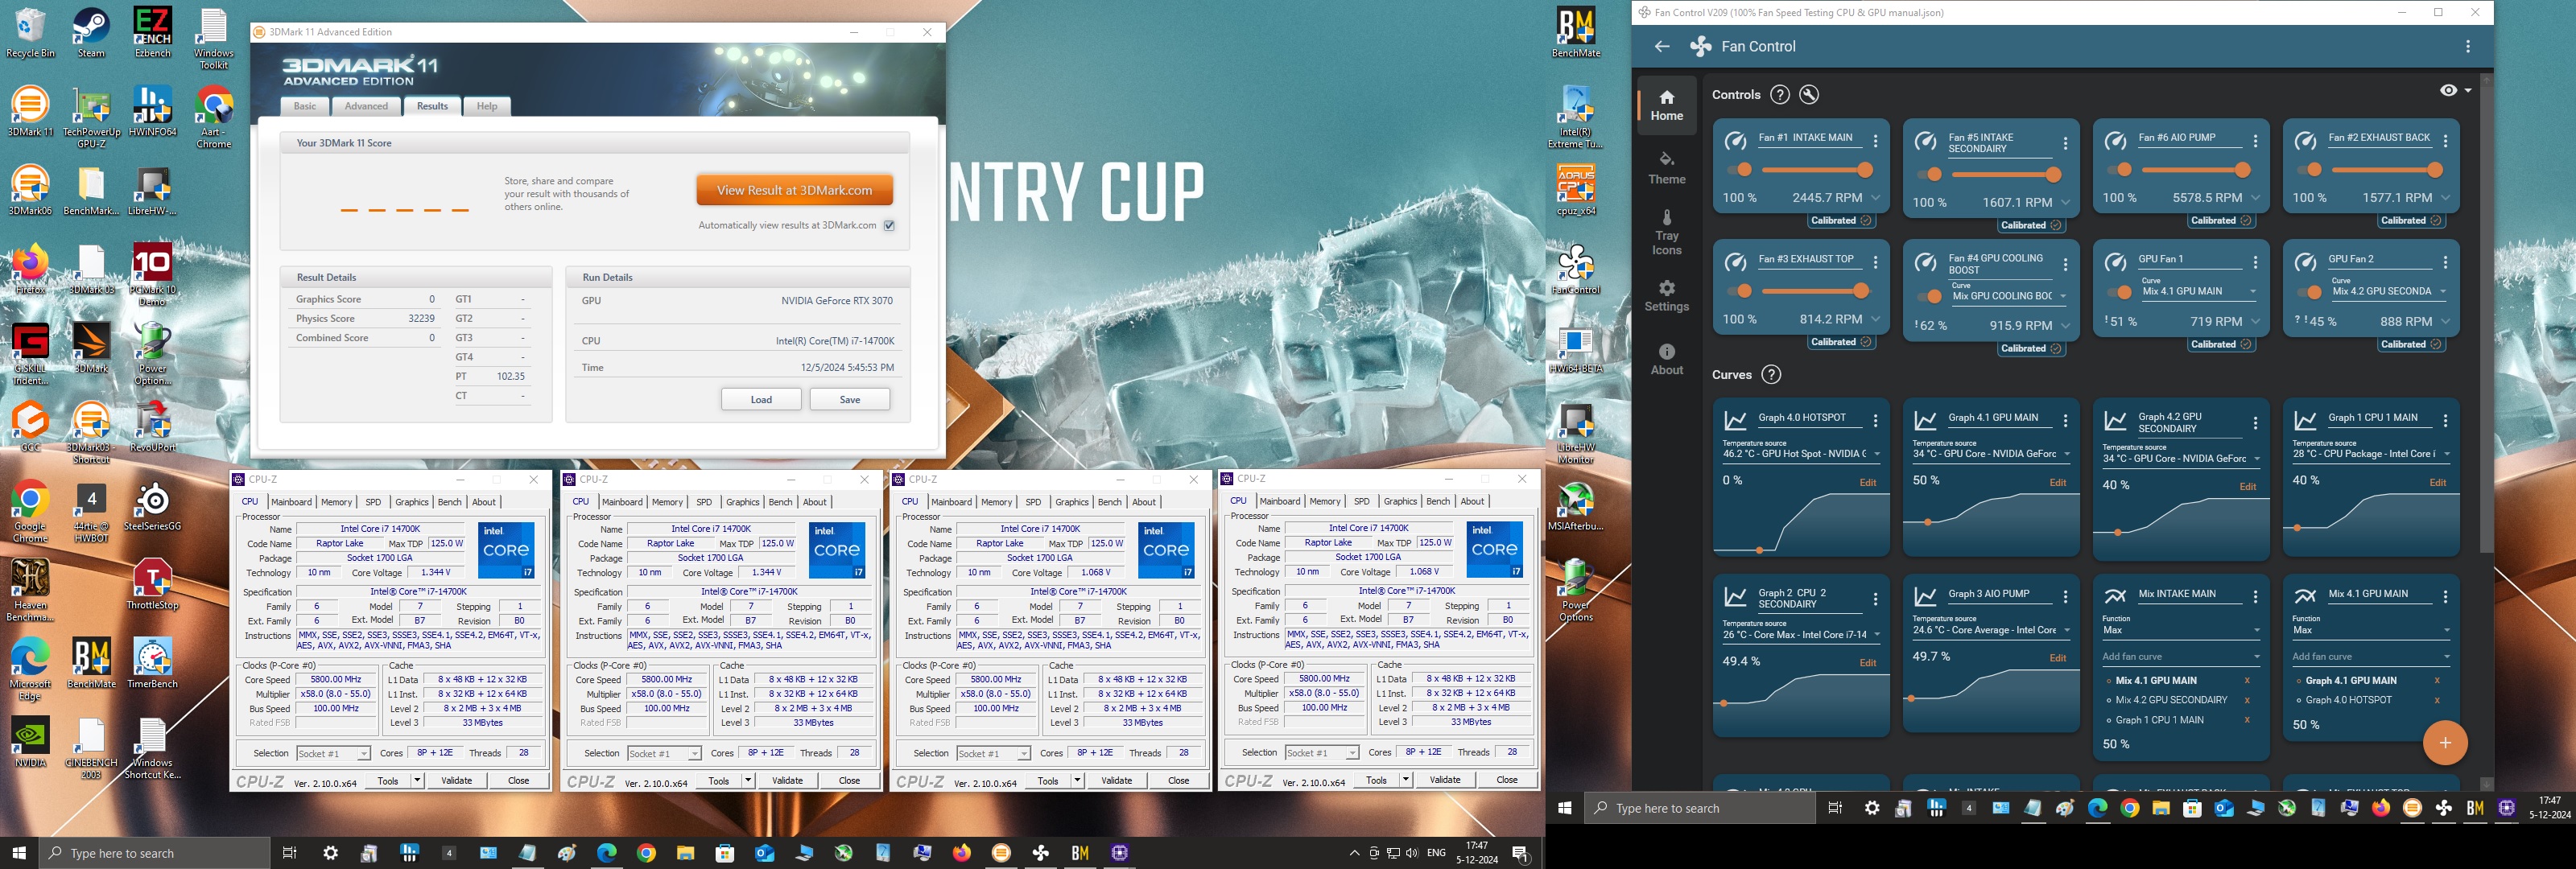
Task: Click the orange add (+) floating button
Action: coord(2445,742)
